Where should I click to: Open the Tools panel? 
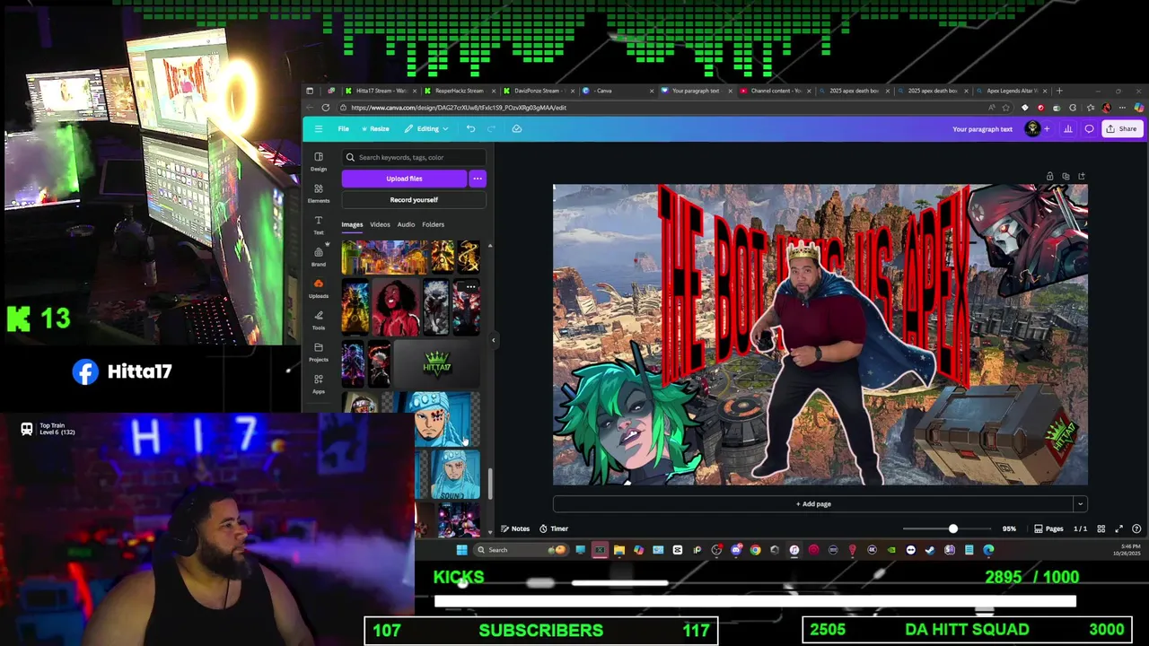(x=319, y=321)
